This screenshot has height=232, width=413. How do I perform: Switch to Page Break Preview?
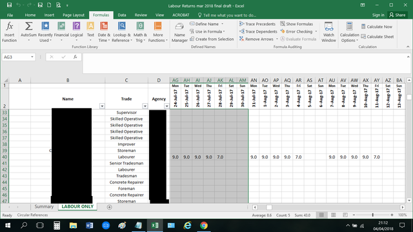coord(345,215)
